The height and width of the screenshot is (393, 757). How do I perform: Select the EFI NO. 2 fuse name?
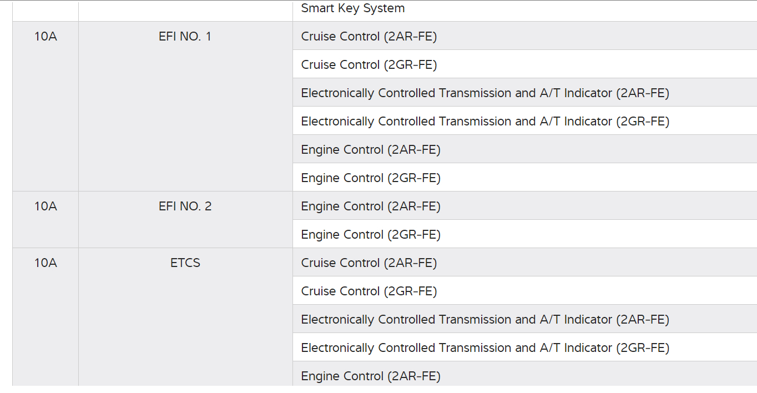click(185, 206)
